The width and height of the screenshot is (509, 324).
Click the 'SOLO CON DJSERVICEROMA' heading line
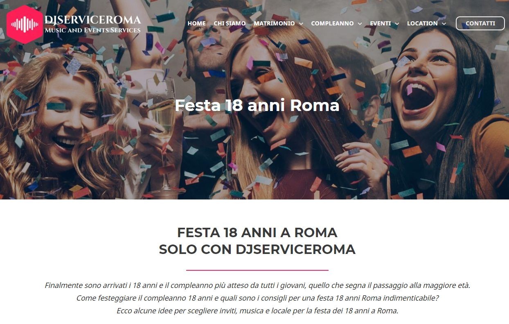tap(257, 249)
